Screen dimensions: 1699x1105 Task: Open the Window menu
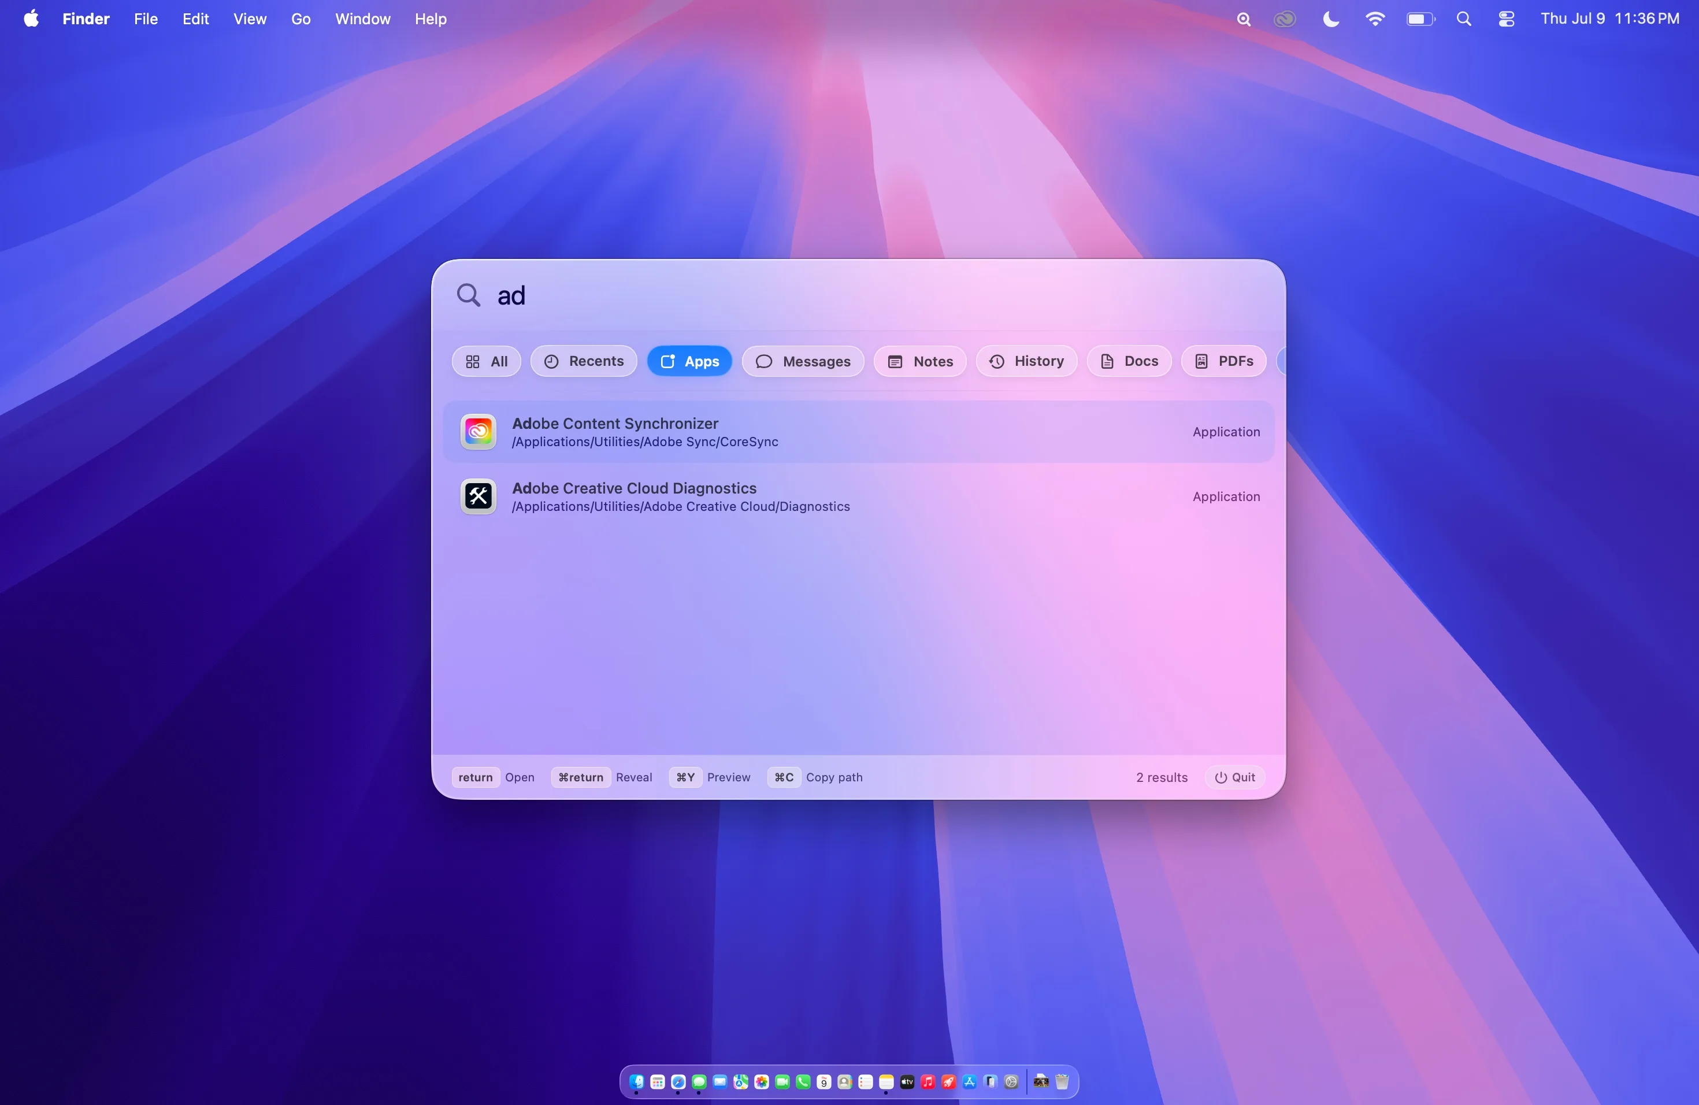[363, 18]
